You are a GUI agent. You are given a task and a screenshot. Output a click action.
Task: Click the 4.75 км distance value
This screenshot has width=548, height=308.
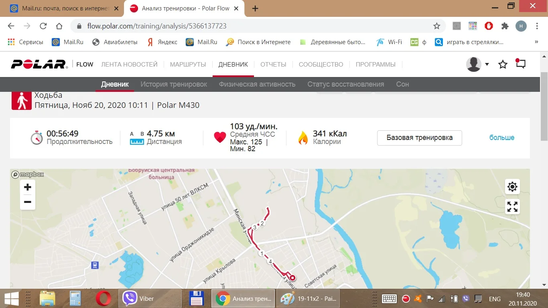161,134
